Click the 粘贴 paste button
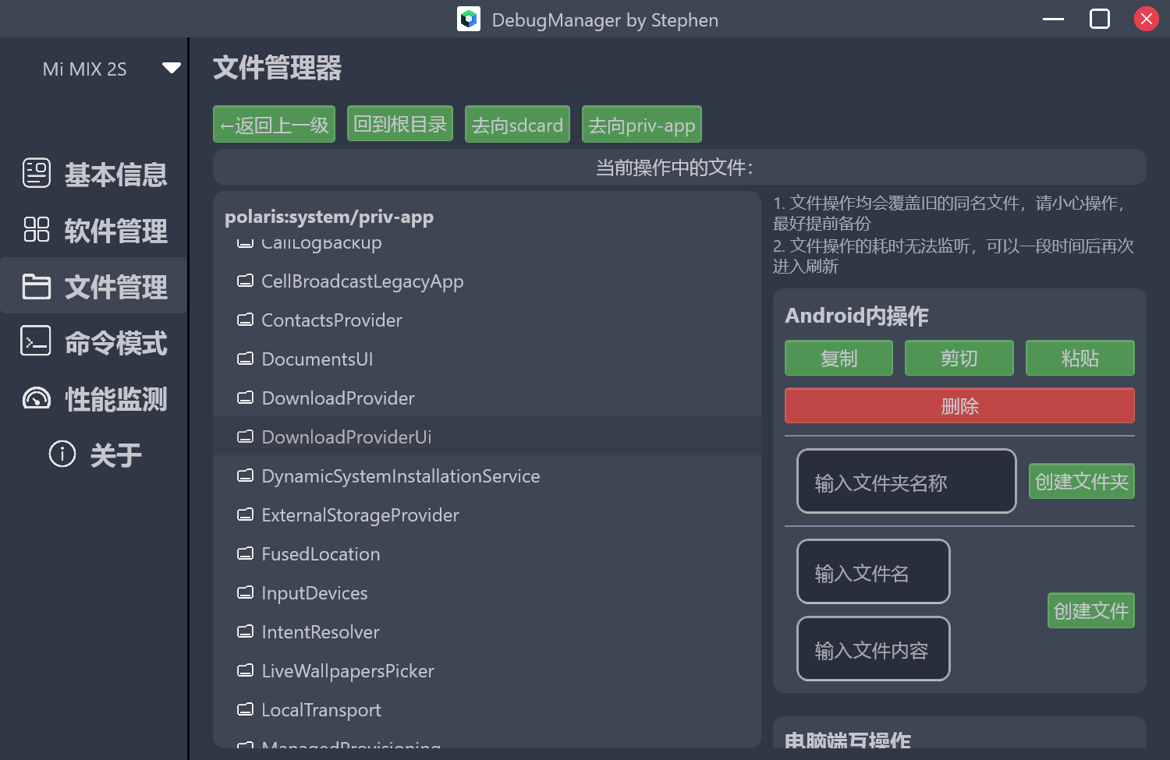The height and width of the screenshot is (760, 1170). tap(1080, 358)
